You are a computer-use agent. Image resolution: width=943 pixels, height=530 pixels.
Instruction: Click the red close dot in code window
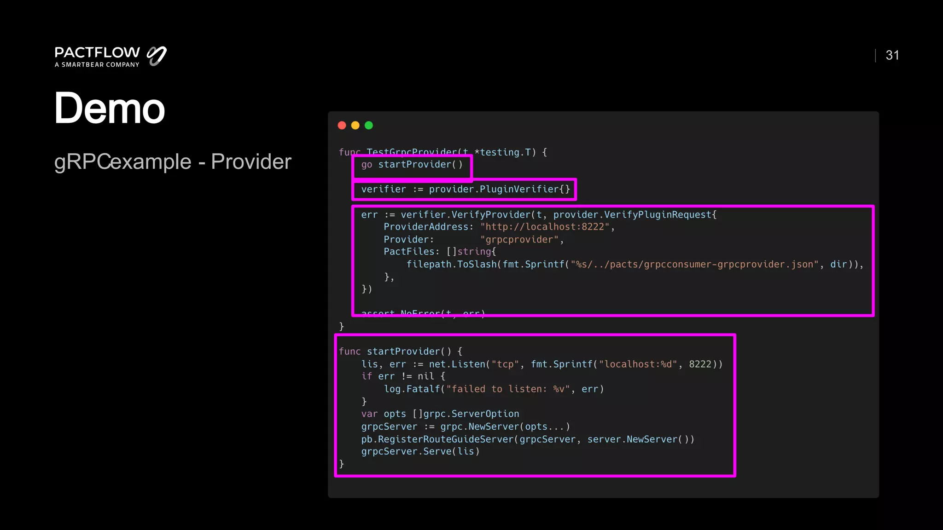click(342, 125)
